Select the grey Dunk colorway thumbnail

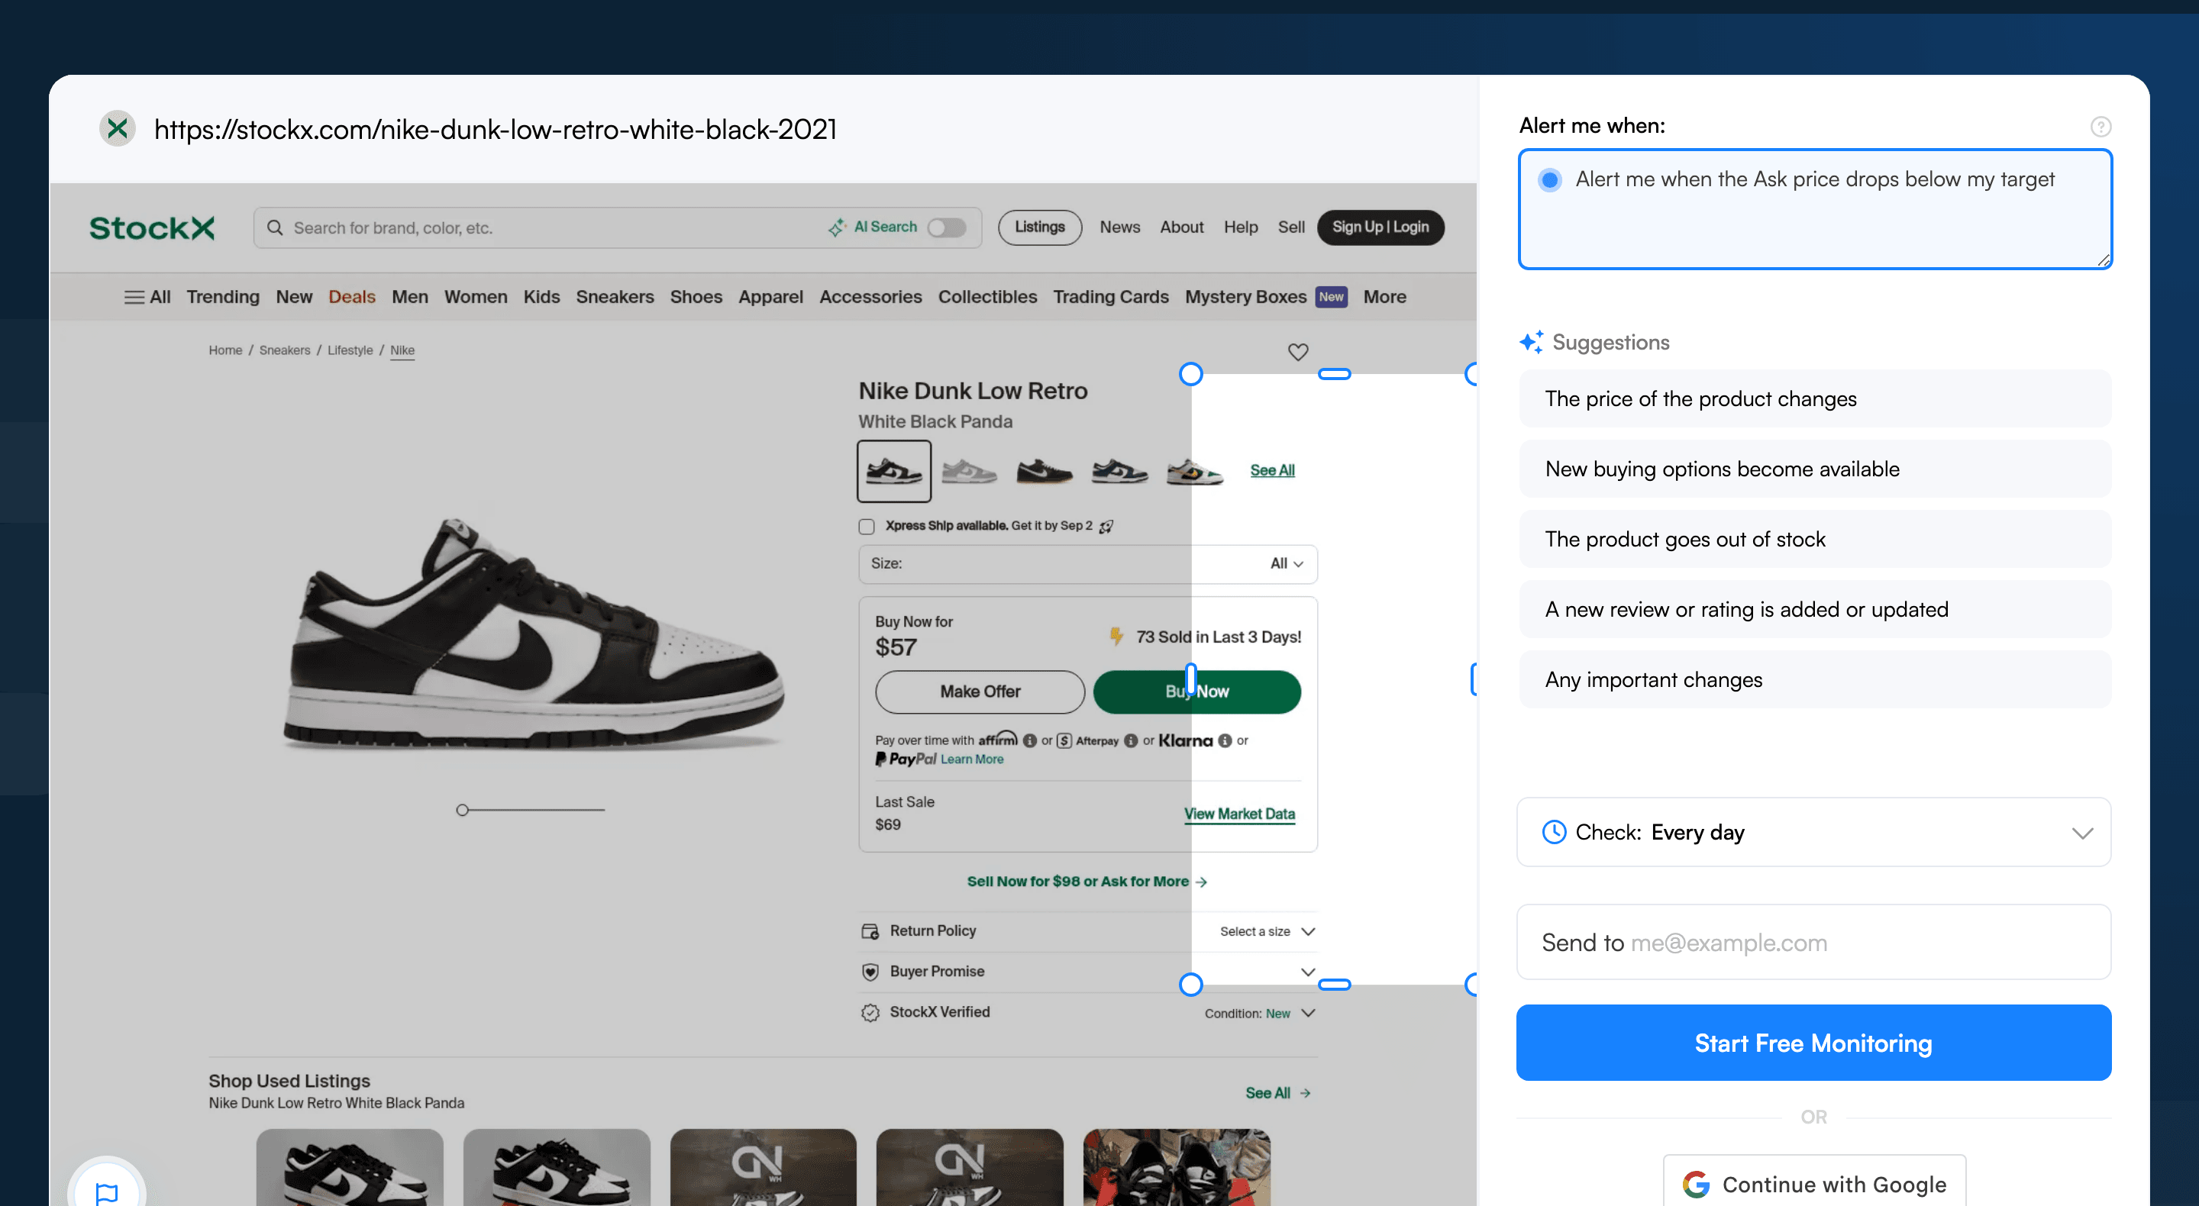point(969,471)
